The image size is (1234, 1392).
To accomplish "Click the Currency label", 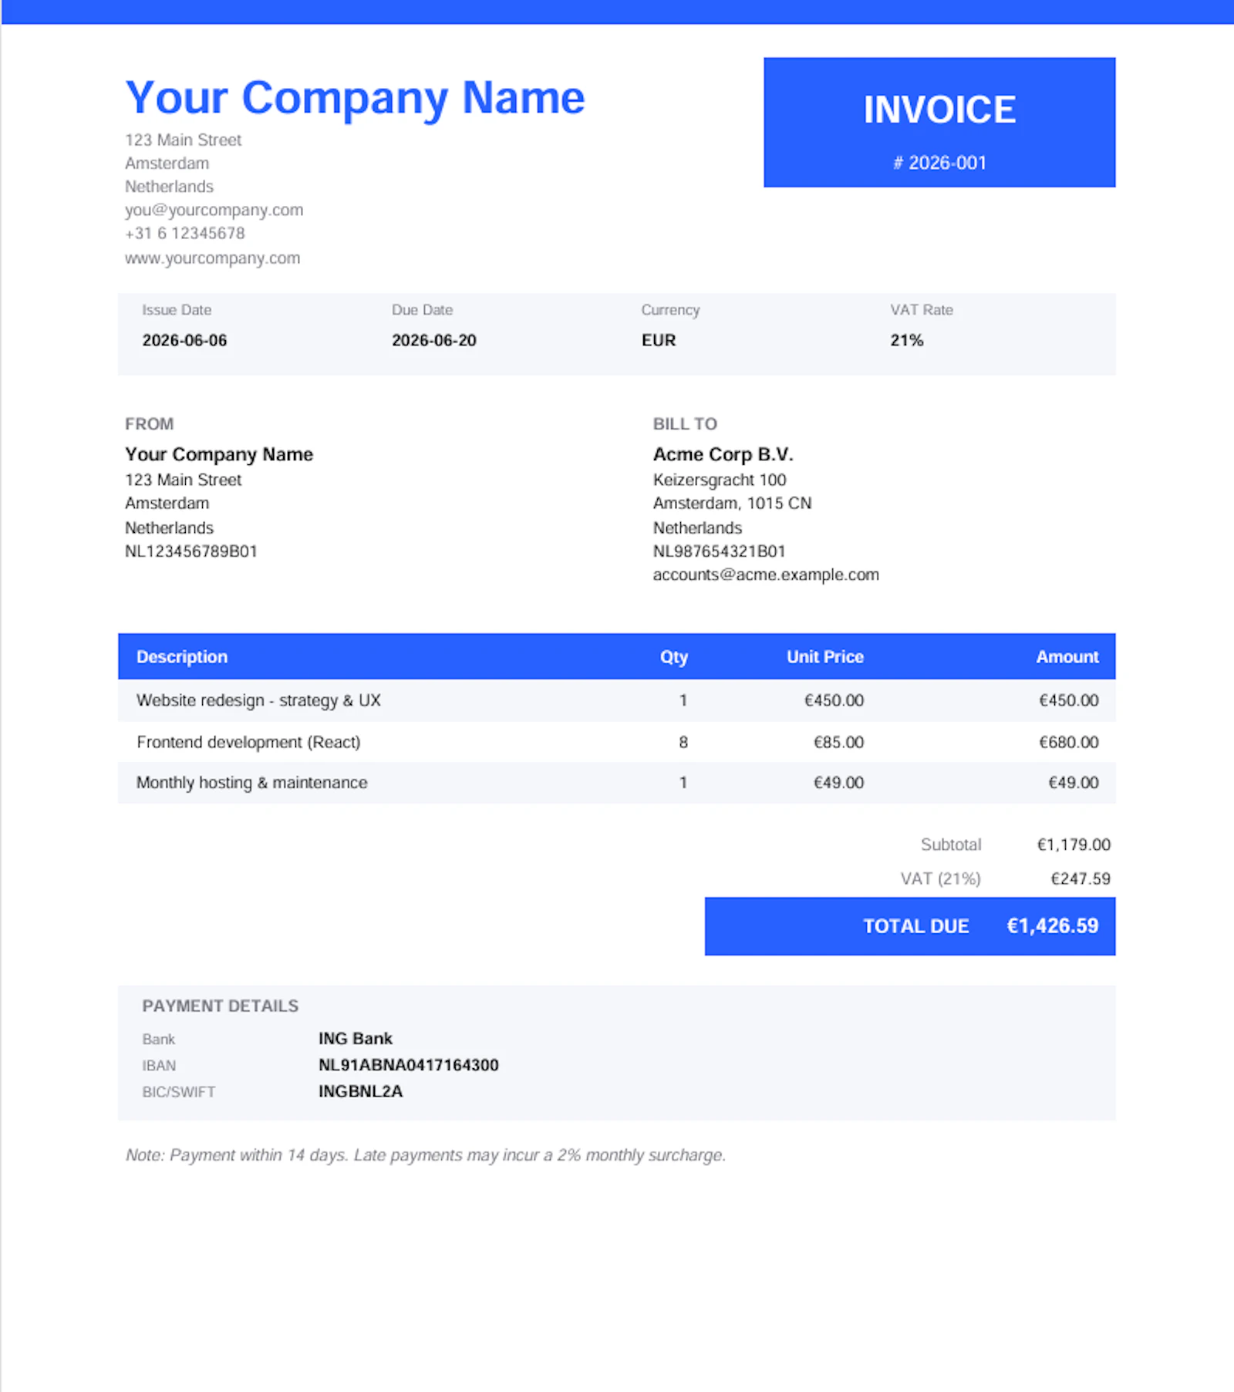I will click(x=670, y=310).
